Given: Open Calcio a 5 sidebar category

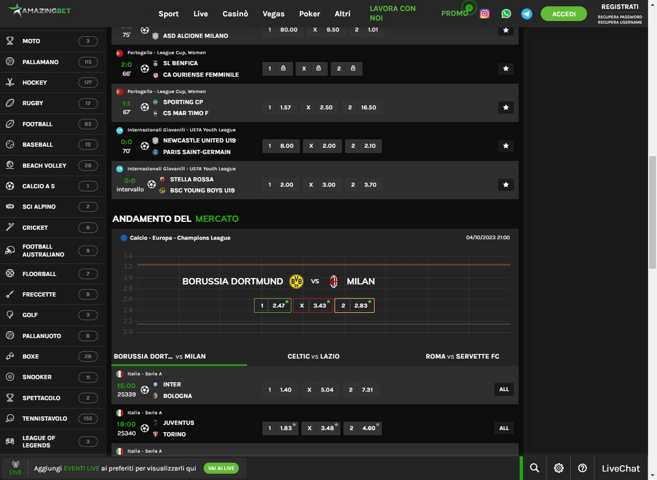Looking at the screenshot, I should point(52,186).
